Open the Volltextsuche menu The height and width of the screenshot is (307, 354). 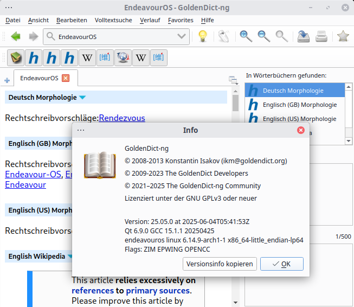coord(113,20)
